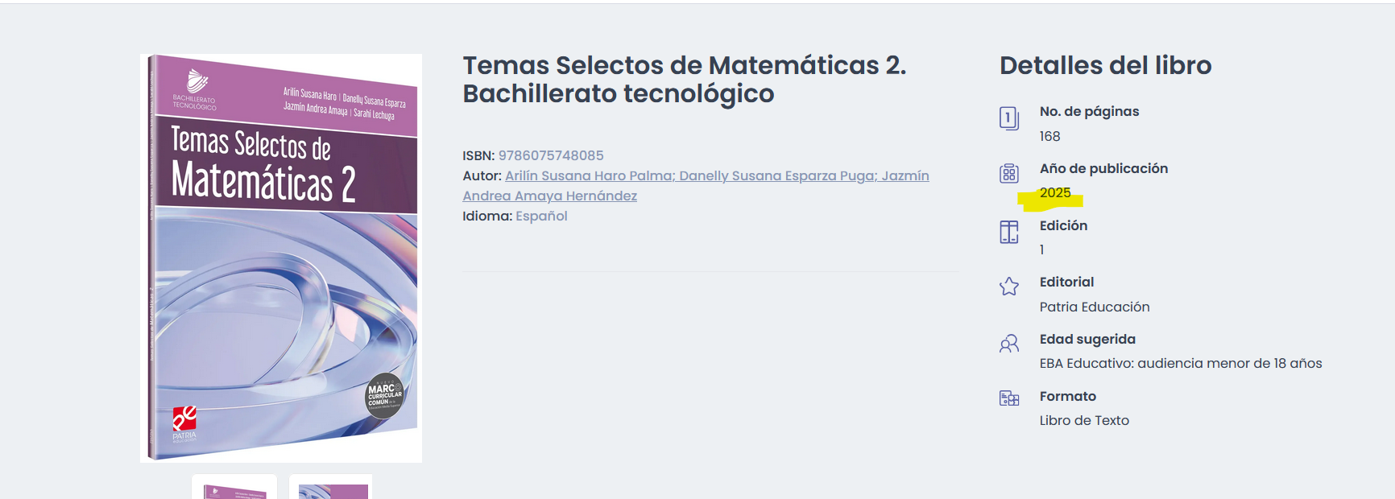The height and width of the screenshot is (499, 1395).
Task: Click the Edición book icon
Action: point(1009,232)
